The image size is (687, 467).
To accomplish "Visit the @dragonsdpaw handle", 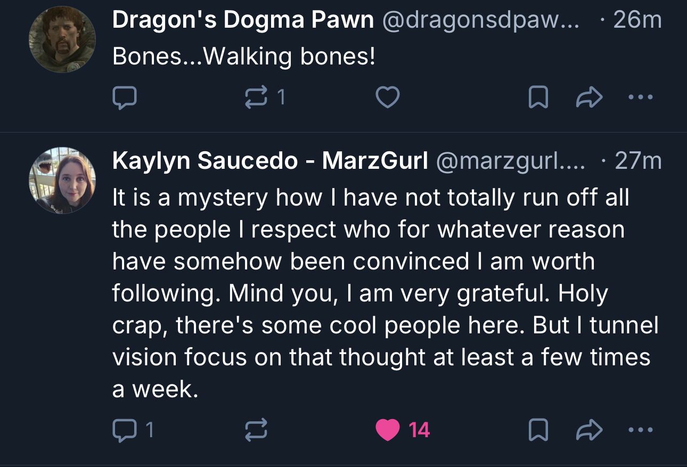I will [479, 20].
